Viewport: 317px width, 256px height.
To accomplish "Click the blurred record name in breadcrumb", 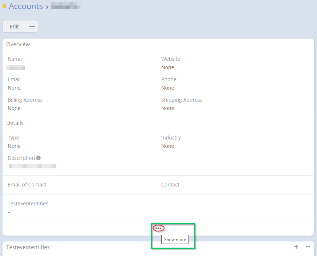I will (x=66, y=7).
